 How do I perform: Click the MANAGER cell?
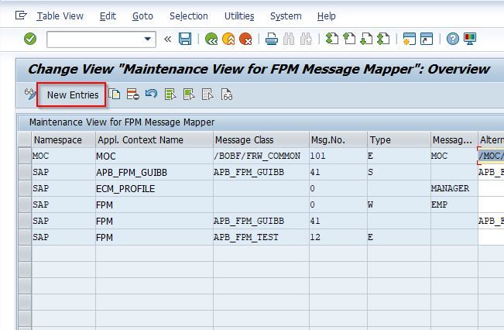[x=454, y=188]
